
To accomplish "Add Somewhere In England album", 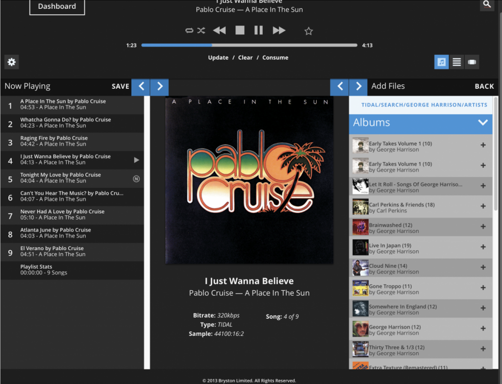I will pos(483,308).
